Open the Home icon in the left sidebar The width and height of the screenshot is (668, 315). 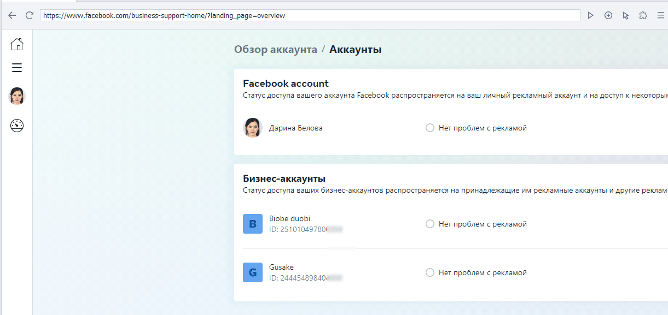[17, 44]
